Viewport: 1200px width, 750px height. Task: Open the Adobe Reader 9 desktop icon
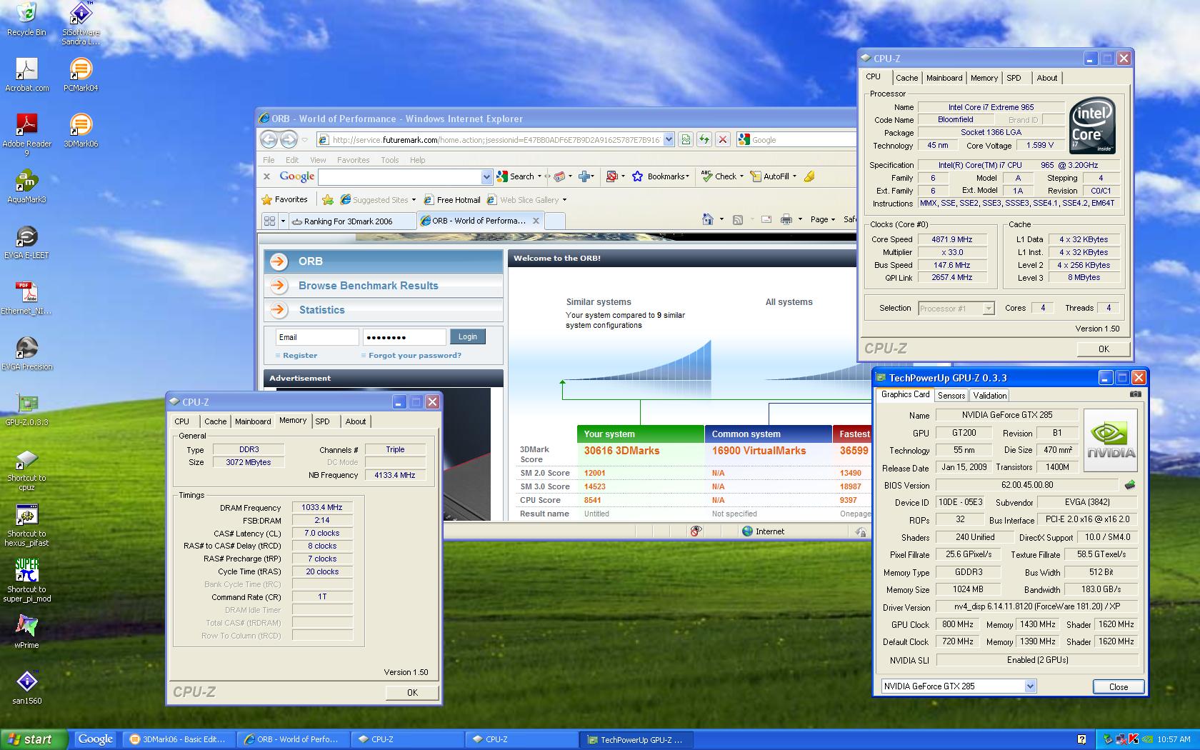pyautogui.click(x=26, y=134)
